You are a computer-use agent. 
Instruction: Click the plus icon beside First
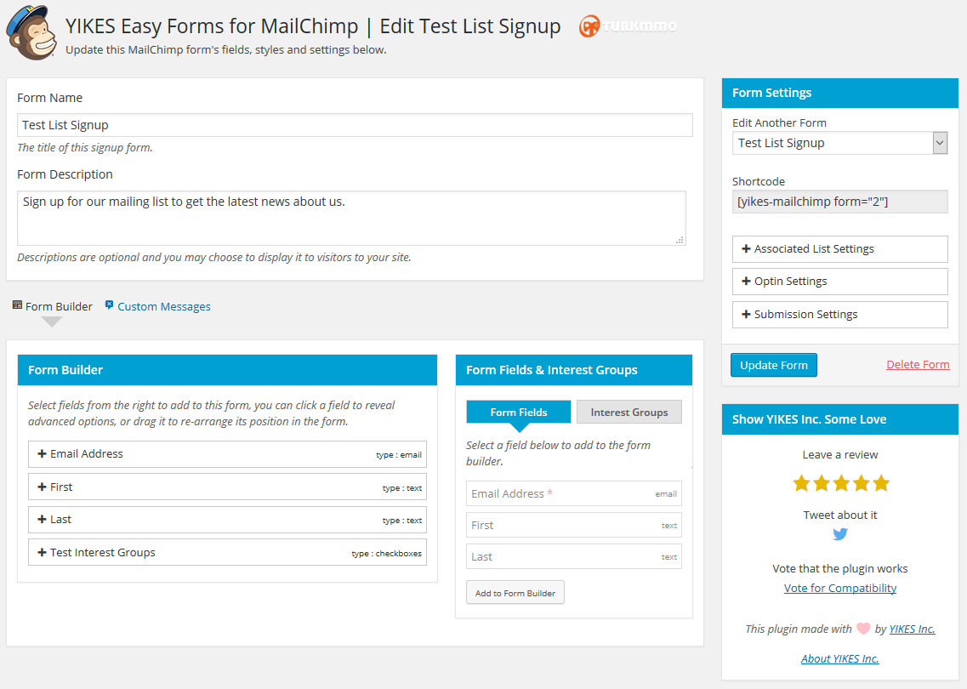pos(42,487)
